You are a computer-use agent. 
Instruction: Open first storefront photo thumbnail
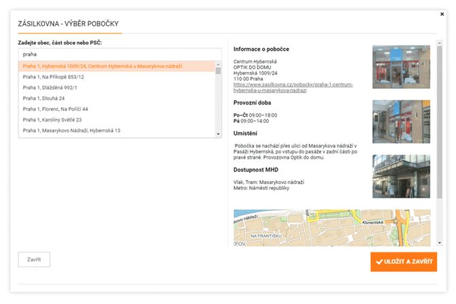[401, 66]
